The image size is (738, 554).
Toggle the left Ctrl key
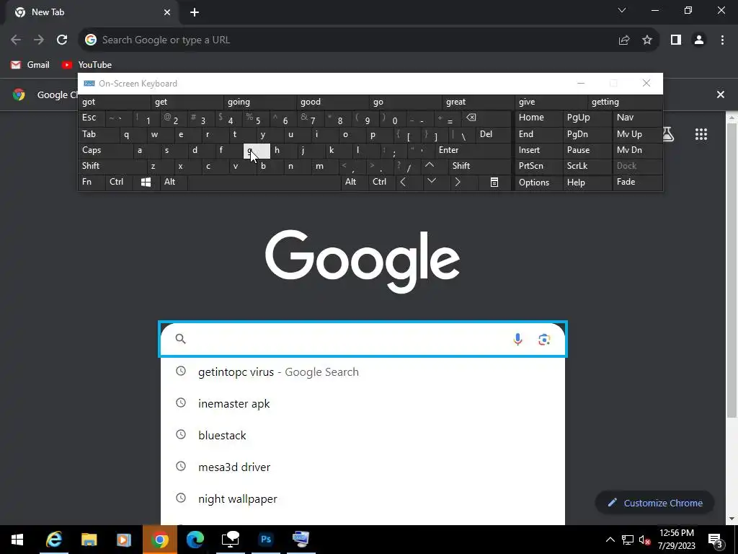tap(119, 182)
